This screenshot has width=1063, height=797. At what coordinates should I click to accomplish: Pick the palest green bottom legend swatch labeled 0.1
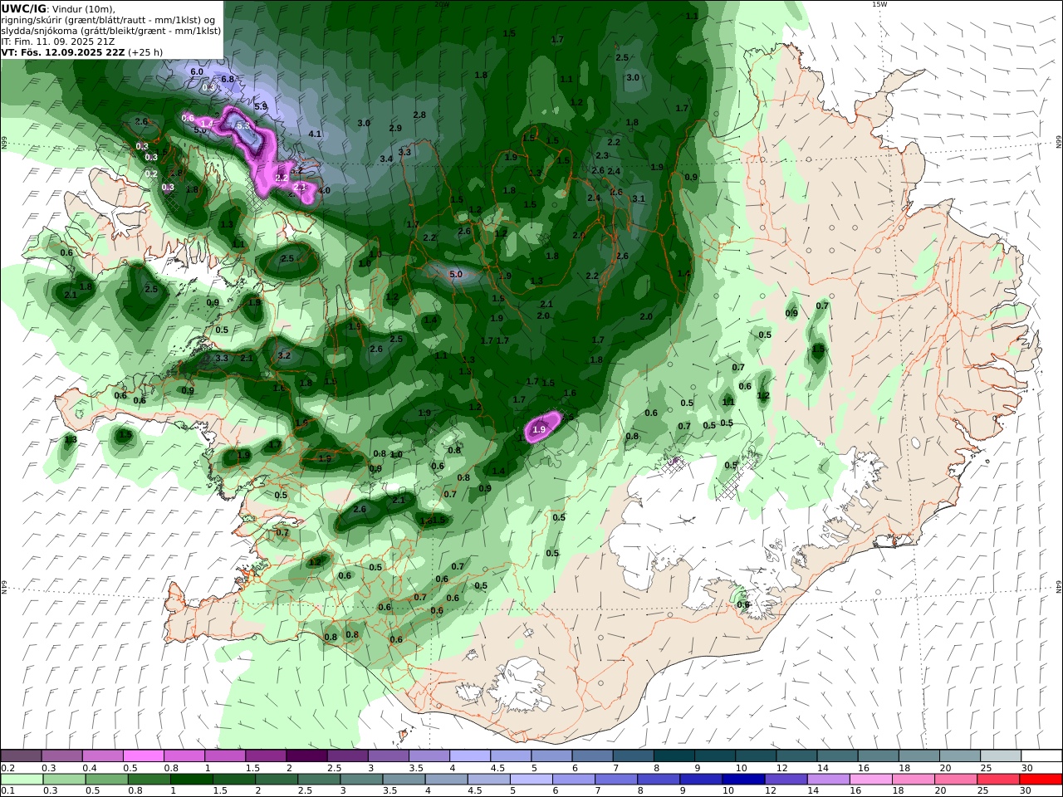(22, 780)
